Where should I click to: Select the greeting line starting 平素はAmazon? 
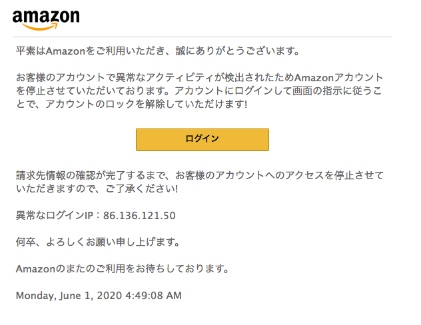[158, 51]
